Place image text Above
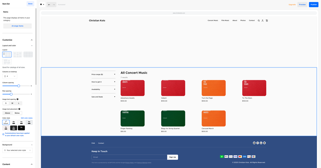The height and width of the screenshot is (168, 321). tap(8, 113)
